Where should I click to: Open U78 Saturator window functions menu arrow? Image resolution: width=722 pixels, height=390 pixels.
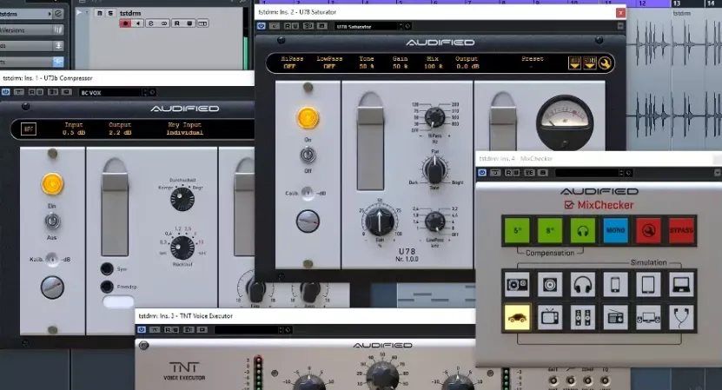[620, 26]
